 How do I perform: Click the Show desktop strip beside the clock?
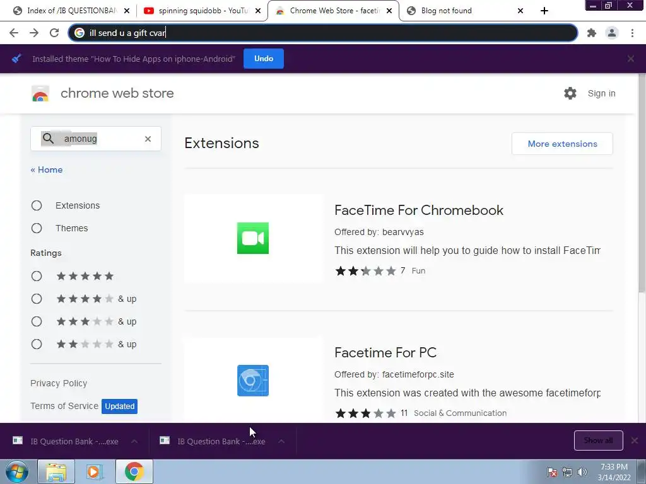pos(642,471)
